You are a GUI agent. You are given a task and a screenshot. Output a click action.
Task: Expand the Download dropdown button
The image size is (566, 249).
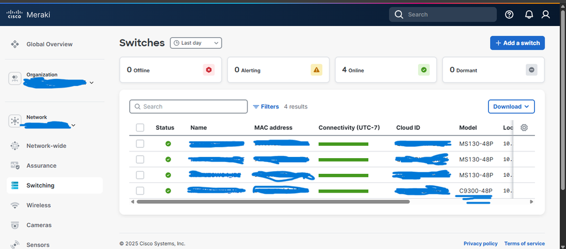(511, 106)
